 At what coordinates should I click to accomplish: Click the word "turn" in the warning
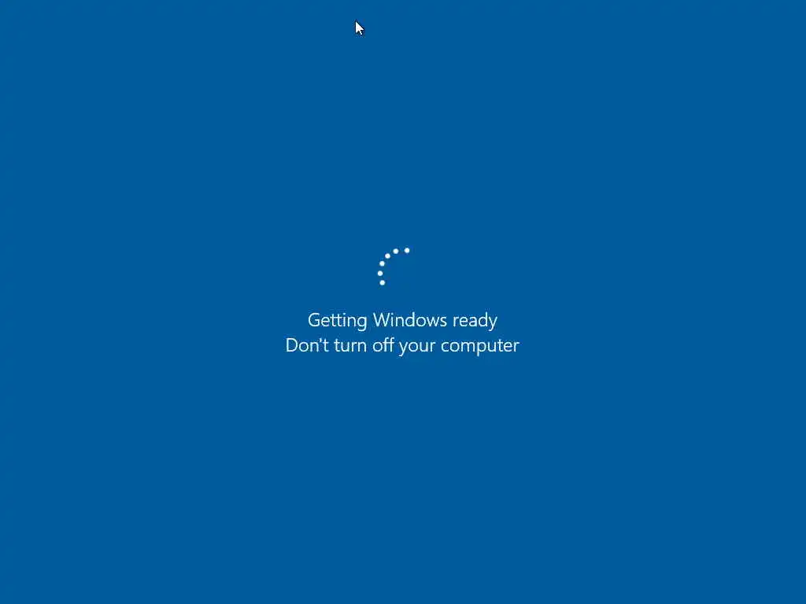click(350, 345)
